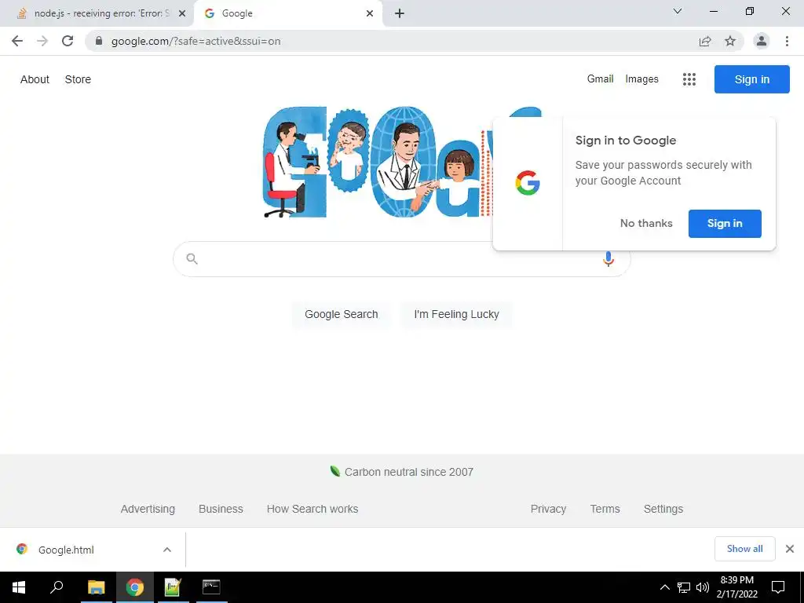The height and width of the screenshot is (603, 804).
Task: Open Chrome's three-dot menu
Action: coord(787,41)
